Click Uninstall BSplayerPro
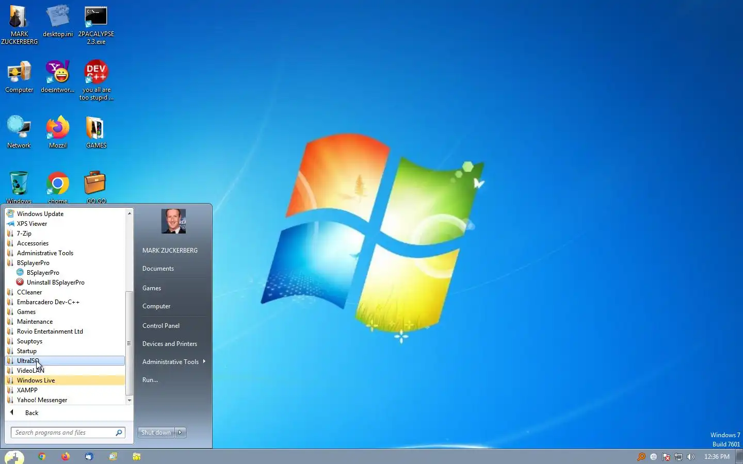 [65, 283]
